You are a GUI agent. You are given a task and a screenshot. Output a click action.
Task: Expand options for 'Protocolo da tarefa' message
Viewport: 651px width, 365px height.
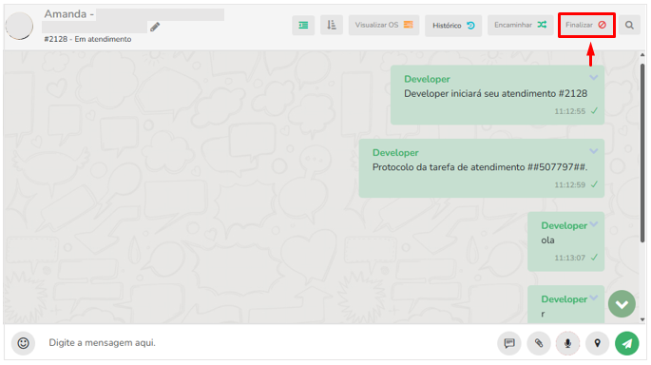click(594, 151)
